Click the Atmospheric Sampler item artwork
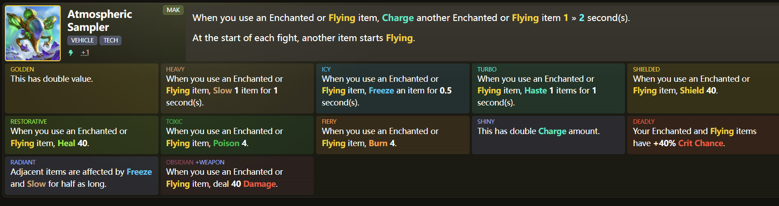 [33, 33]
